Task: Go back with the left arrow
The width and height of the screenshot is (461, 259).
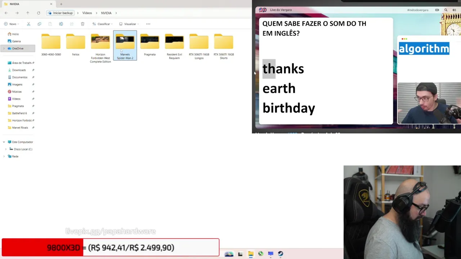Action: [x=6, y=13]
